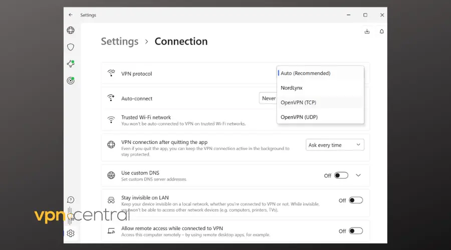Screen dimensions: 451x250
Task: Click VPN connection after quitting the app text
Action: click(x=164, y=142)
